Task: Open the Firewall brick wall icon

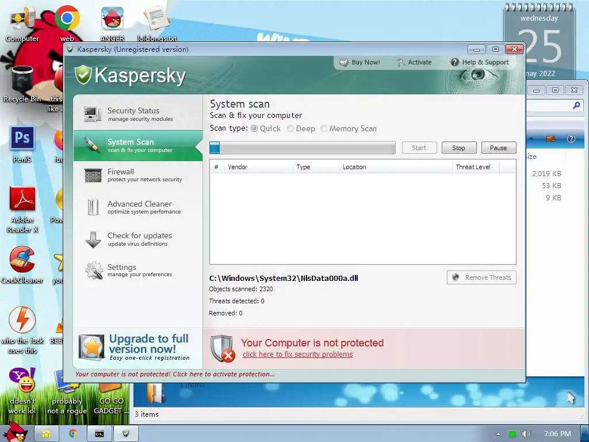Action: (x=93, y=176)
